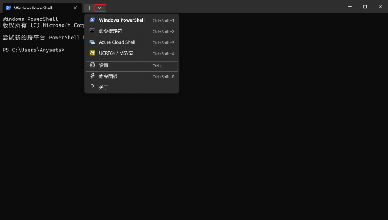388x220 pixels.
Task: Click the MSYS2 profile icon
Action: [92, 53]
